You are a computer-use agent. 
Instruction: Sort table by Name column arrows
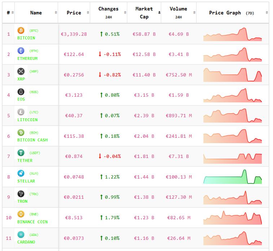(x=56, y=13)
